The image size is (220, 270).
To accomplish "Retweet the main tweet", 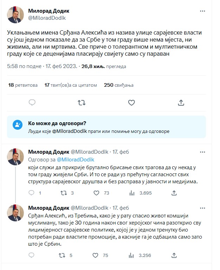I will tap(82, 103).
